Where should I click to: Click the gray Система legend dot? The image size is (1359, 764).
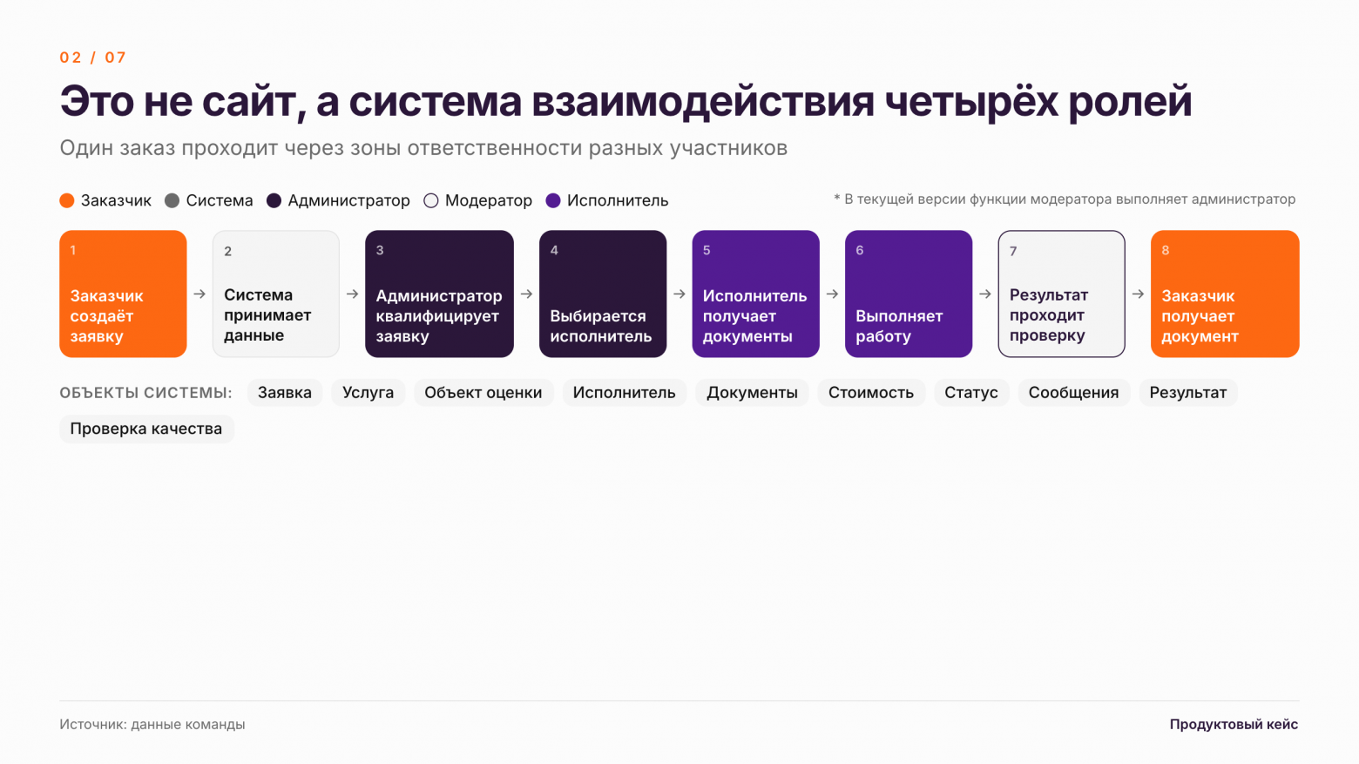[172, 200]
